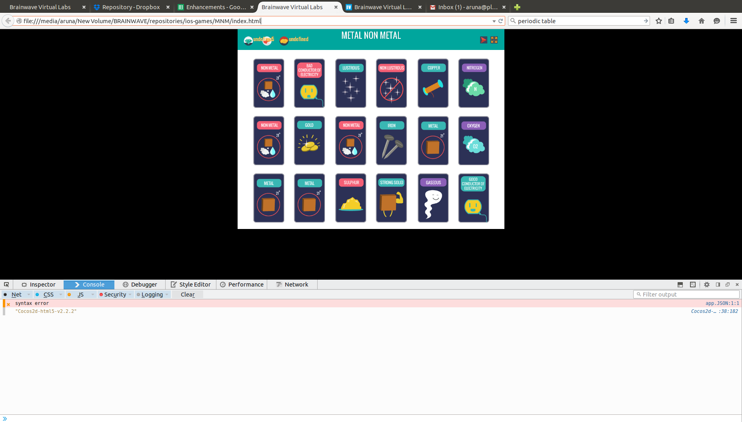Click the element picker icon in devtools

[x=6, y=285]
